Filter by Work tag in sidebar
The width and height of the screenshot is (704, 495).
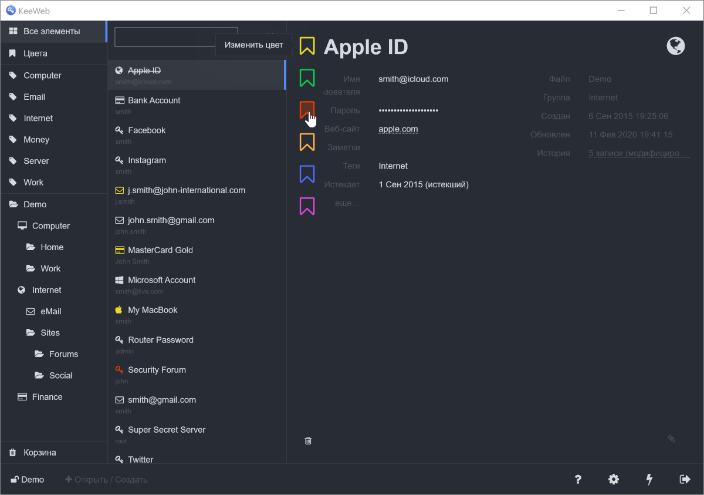[x=53, y=182]
